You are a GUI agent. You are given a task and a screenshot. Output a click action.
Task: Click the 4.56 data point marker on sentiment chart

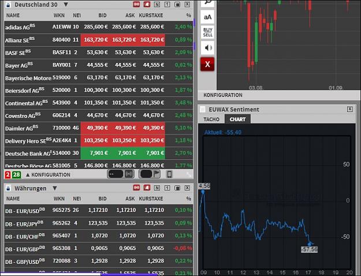pyautogui.click(x=203, y=192)
